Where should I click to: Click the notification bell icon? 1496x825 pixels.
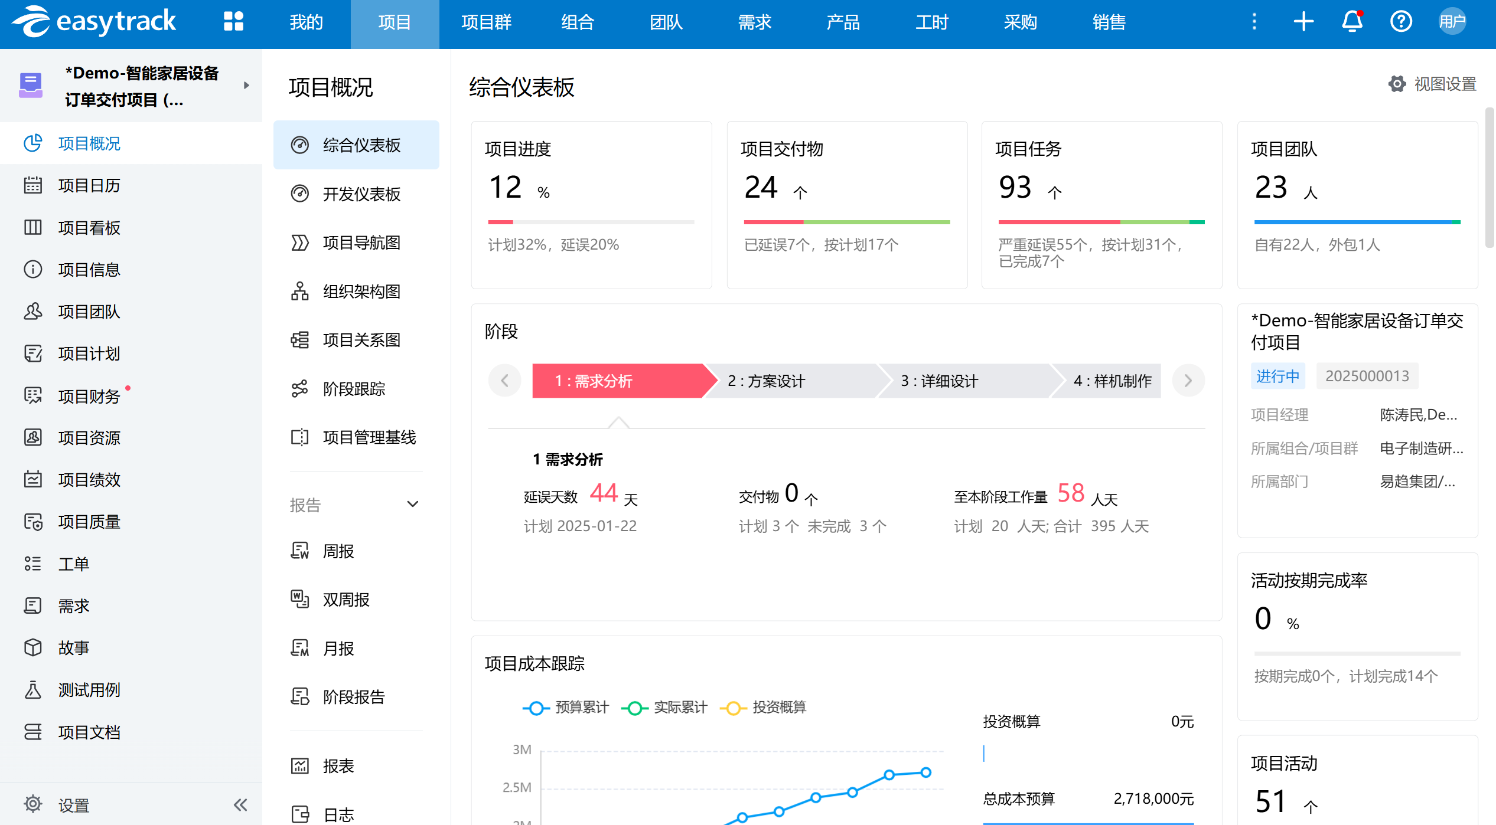tap(1352, 22)
